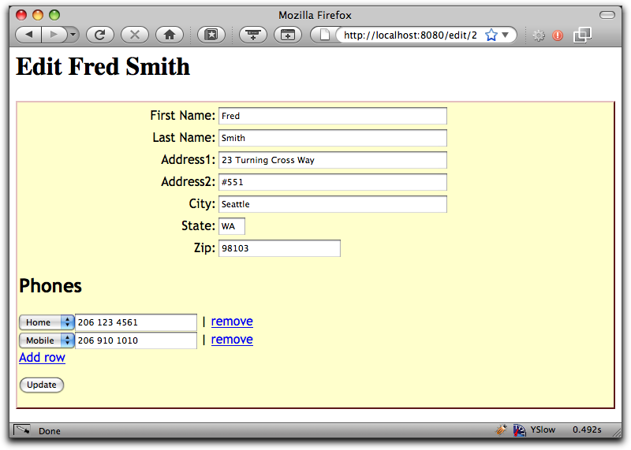The image size is (631, 450).
Task: Open the Home phone type dropdown
Action: (47, 322)
